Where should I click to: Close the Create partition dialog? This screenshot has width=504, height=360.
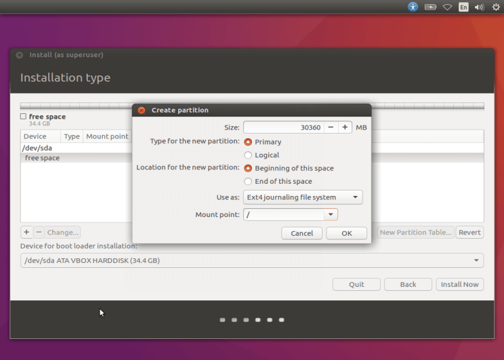[x=141, y=111]
